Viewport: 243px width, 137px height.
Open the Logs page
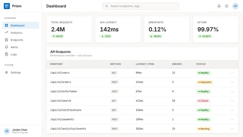(x=21, y=54)
